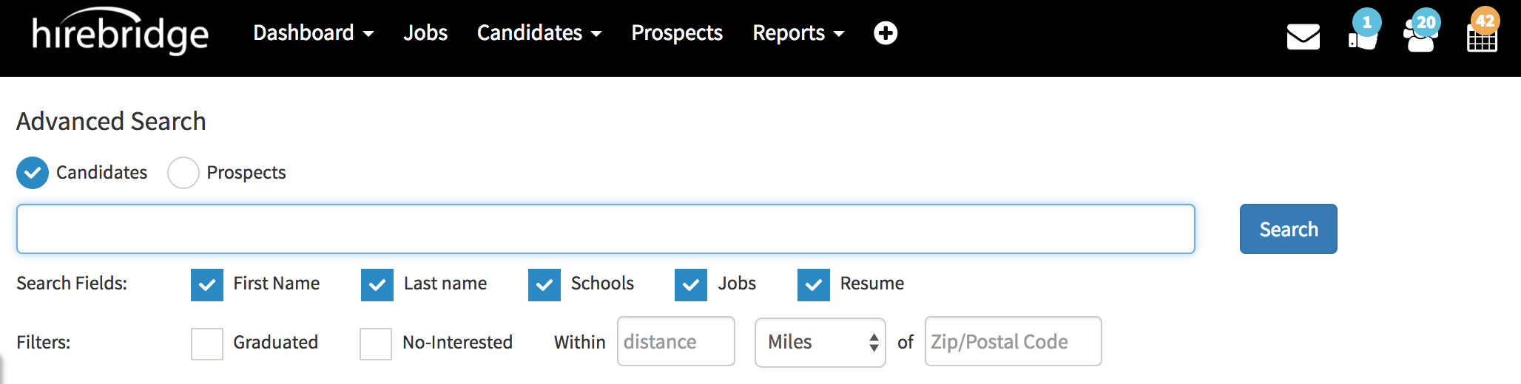This screenshot has width=1521, height=384.
Task: Click the Zip/Postal Code input field
Action: [1013, 342]
